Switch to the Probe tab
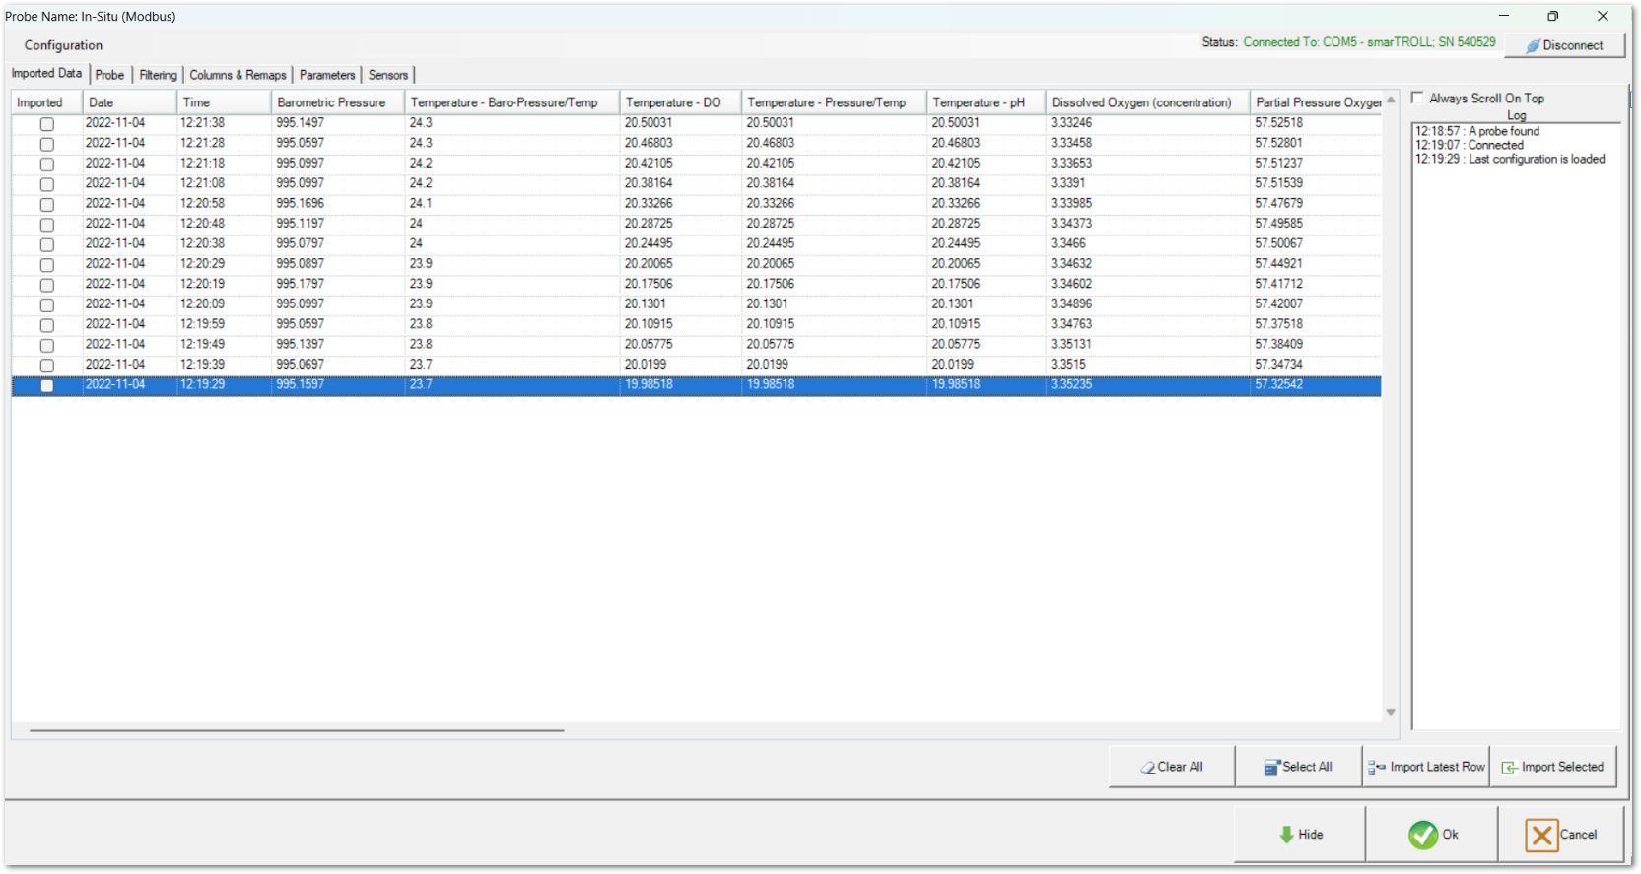Viewport: 1641px width, 874px height. pyautogui.click(x=109, y=75)
